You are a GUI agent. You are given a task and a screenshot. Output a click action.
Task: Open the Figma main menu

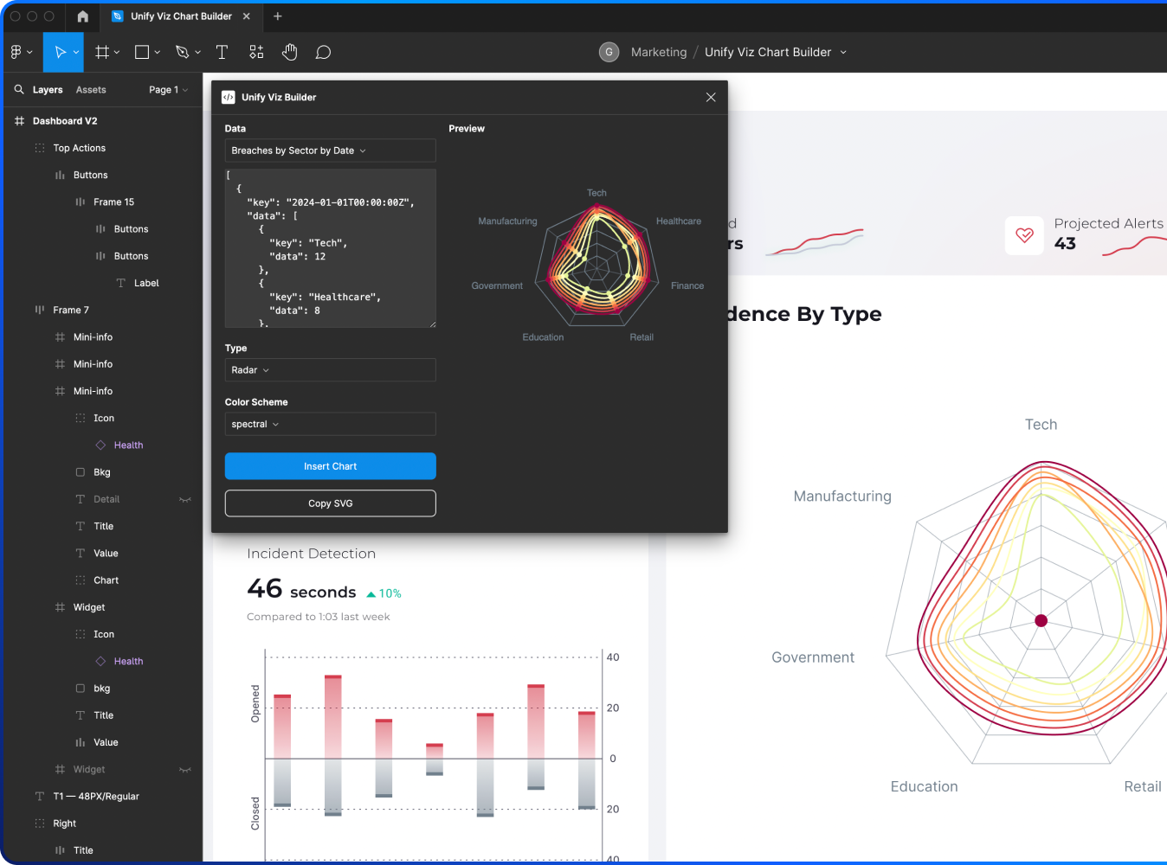[x=17, y=52]
